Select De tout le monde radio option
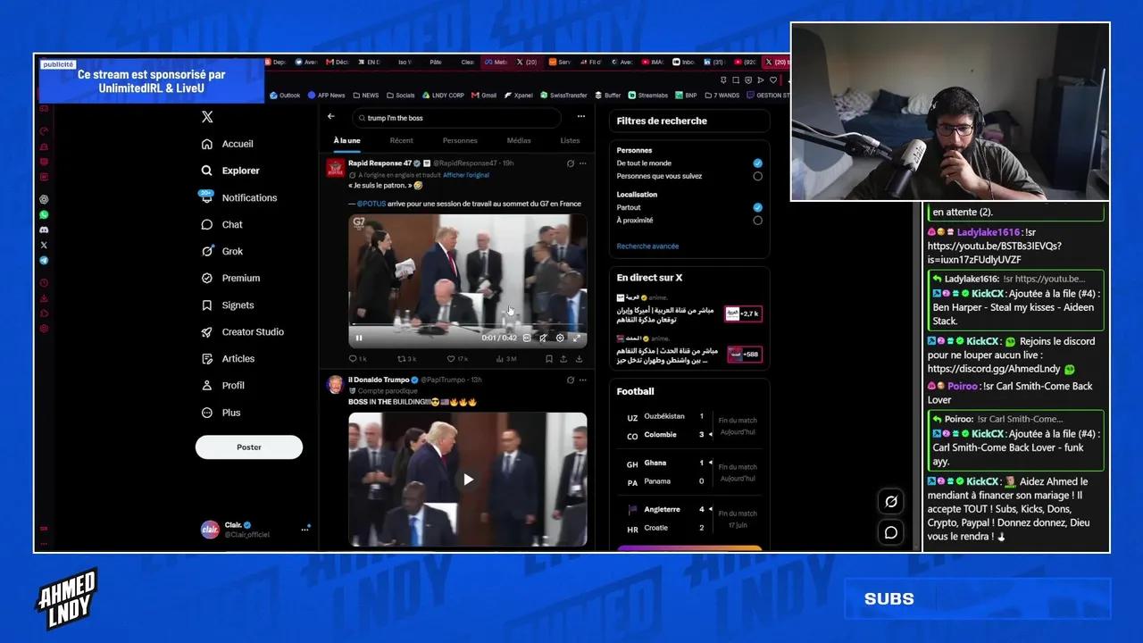This screenshot has height=643, width=1143. (757, 163)
